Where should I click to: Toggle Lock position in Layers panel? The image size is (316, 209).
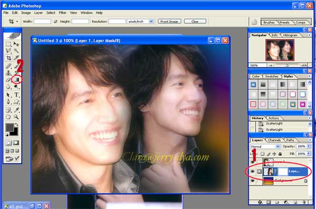click(274, 154)
